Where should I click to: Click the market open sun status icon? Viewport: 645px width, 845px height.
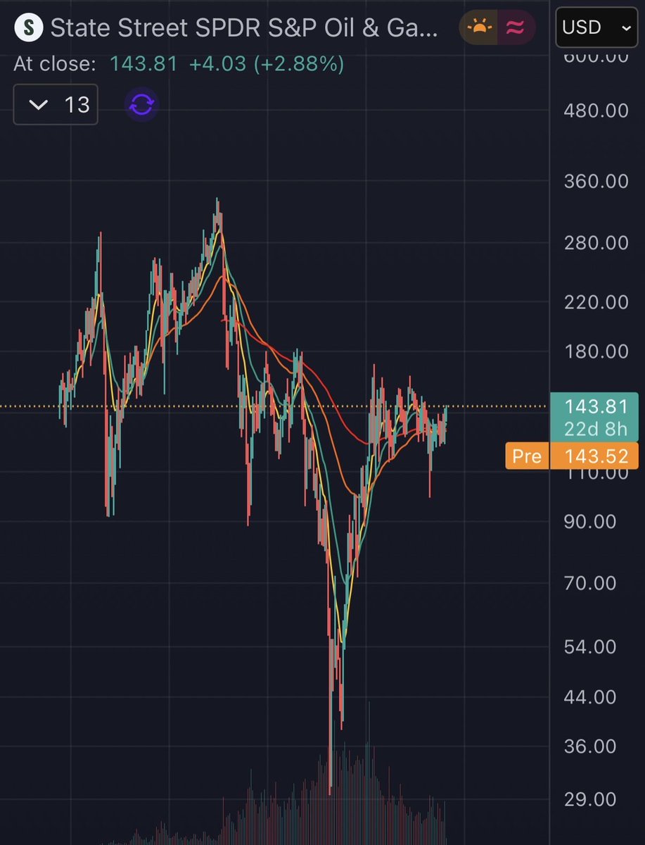coord(481,27)
